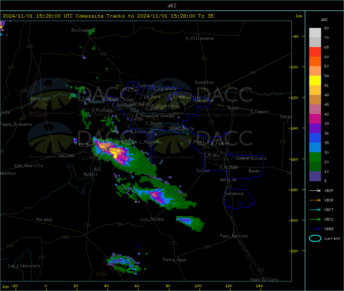The height and width of the screenshot is (291, 344).
Task: Click the 80 dBZ light gray color swatch
Action: (x=315, y=33)
